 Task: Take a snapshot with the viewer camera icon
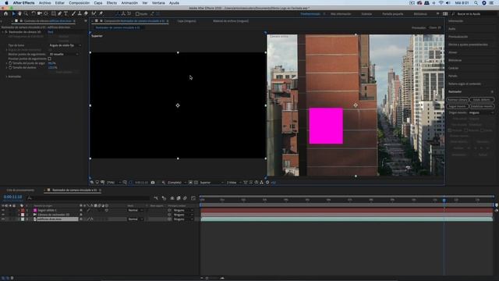click(x=153, y=183)
